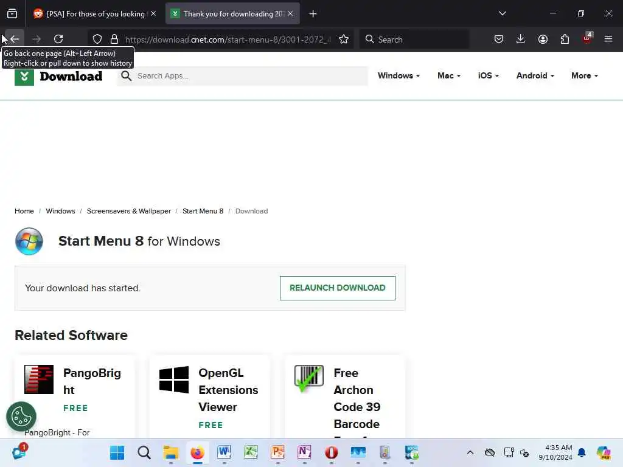Click the PangoBright app icon

click(39, 379)
